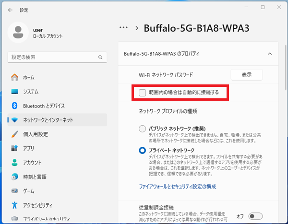Click the ゲーム controller icon
Image resolution: width=288 pixels, height=224 pixels.
click(x=14, y=191)
